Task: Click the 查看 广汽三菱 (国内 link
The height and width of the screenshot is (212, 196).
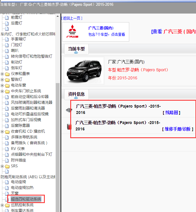Action: pyautogui.click(x=173, y=32)
